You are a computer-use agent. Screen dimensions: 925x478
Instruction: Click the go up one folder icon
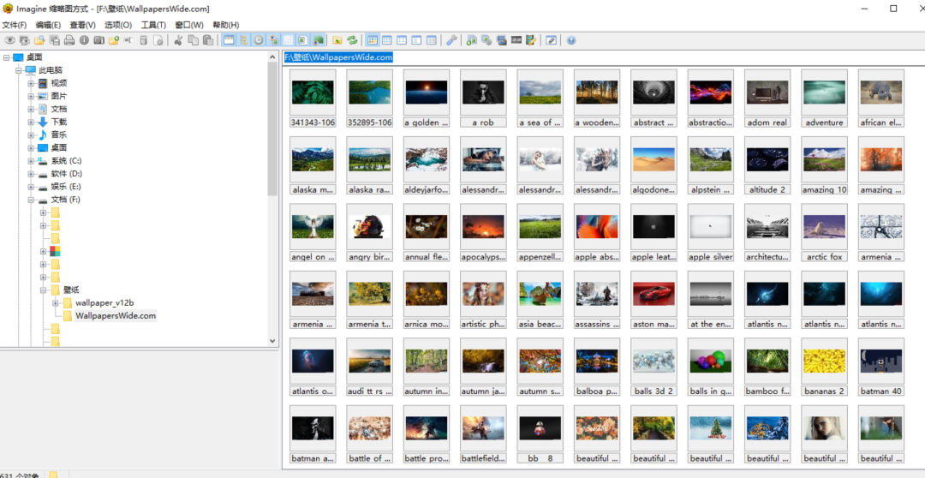337,40
